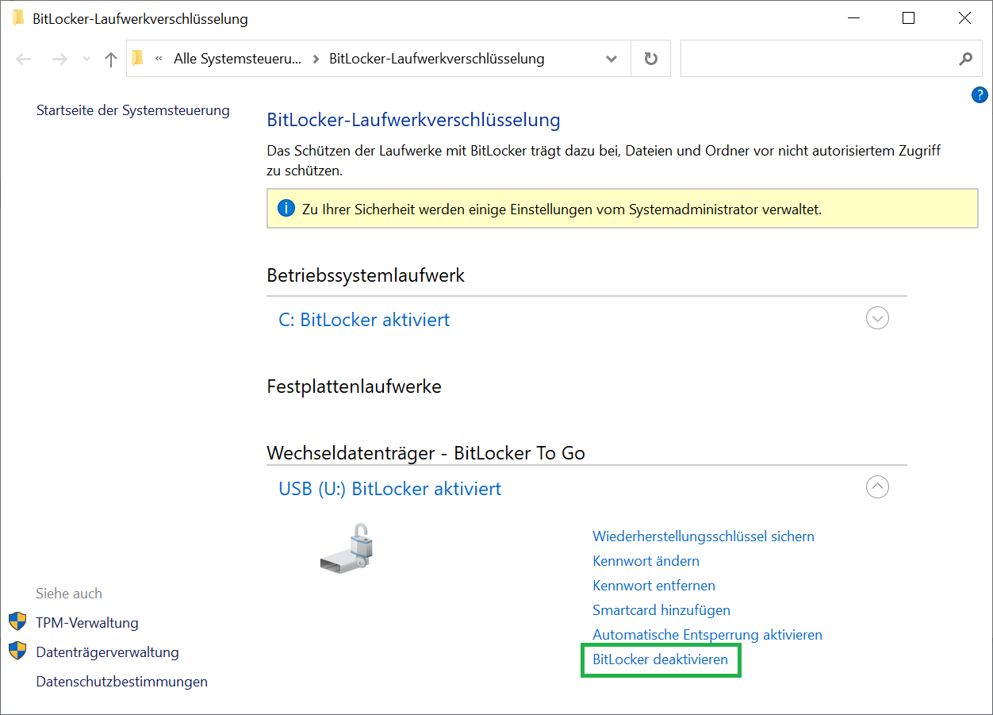Open Datenträgerverwaltung link
This screenshot has width=993, height=715.
click(x=107, y=652)
